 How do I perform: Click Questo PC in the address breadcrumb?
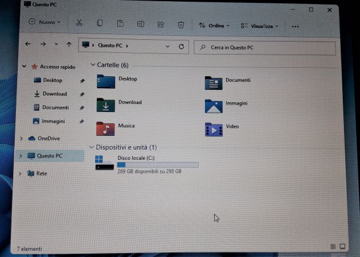pos(110,45)
